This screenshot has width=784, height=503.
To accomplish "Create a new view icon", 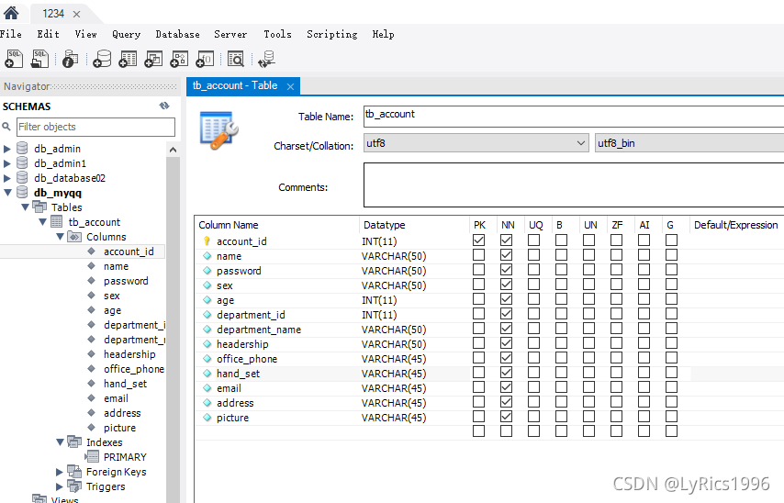I will pos(153,59).
